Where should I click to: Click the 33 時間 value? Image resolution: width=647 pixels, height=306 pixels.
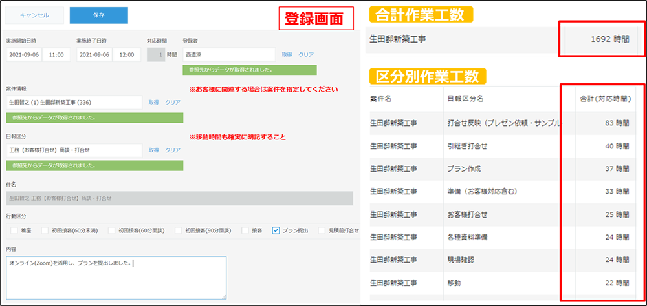(x=617, y=192)
